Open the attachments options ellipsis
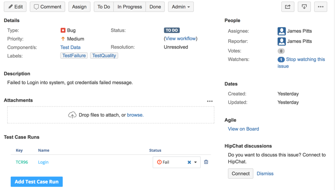The width and height of the screenshot is (335, 190). [x=210, y=101]
